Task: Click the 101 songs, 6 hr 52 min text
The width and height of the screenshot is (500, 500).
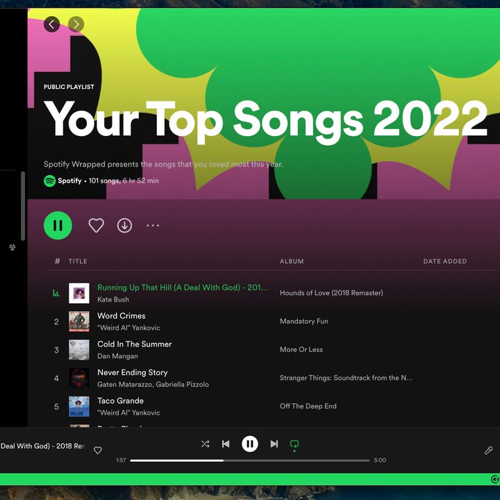Action: click(x=124, y=181)
